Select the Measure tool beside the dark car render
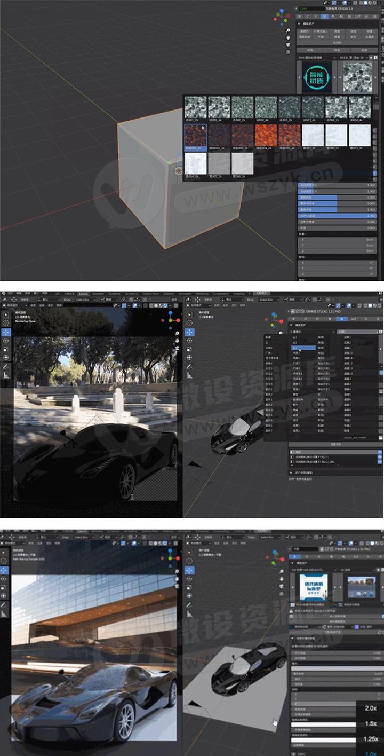 click(x=6, y=376)
